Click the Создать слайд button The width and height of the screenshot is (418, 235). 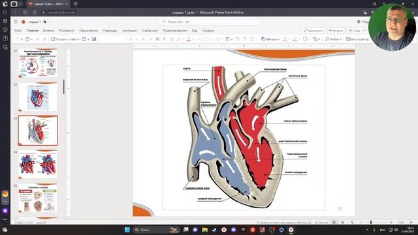click(63, 39)
